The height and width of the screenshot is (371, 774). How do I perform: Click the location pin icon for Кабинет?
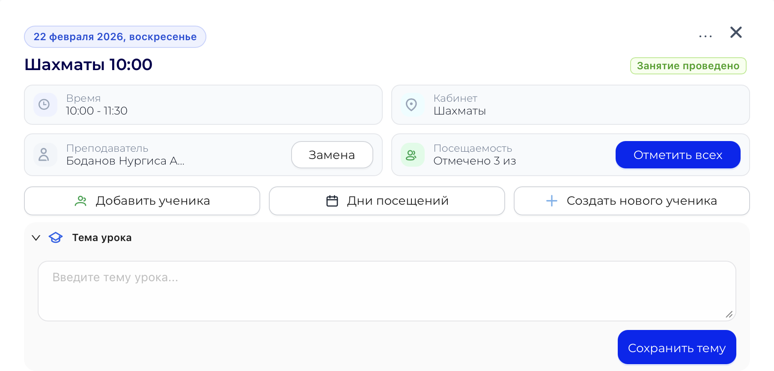click(x=411, y=105)
